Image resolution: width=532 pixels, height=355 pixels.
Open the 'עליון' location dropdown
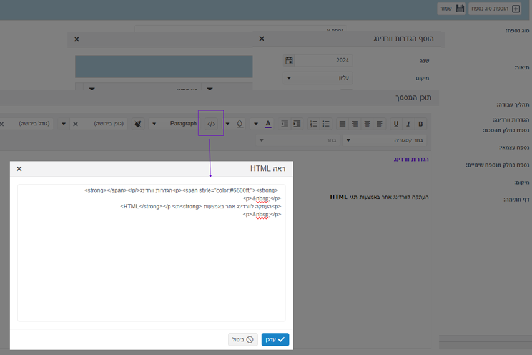(318, 78)
